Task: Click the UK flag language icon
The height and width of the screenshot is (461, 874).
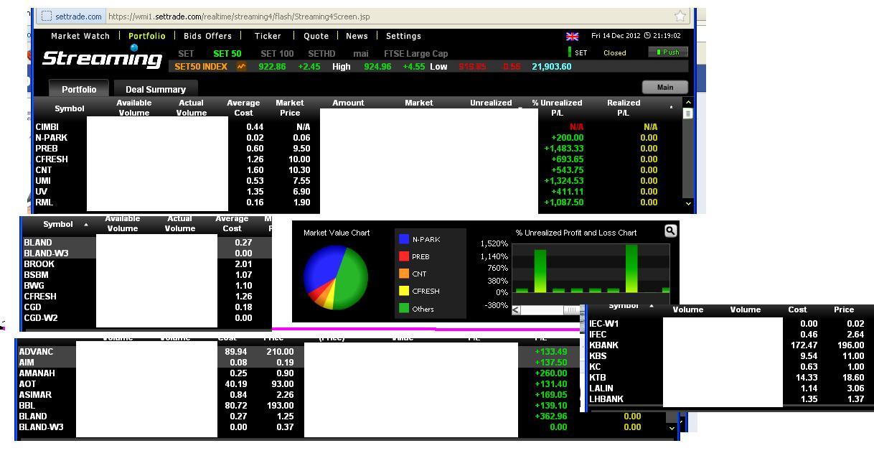Action: click(x=572, y=36)
